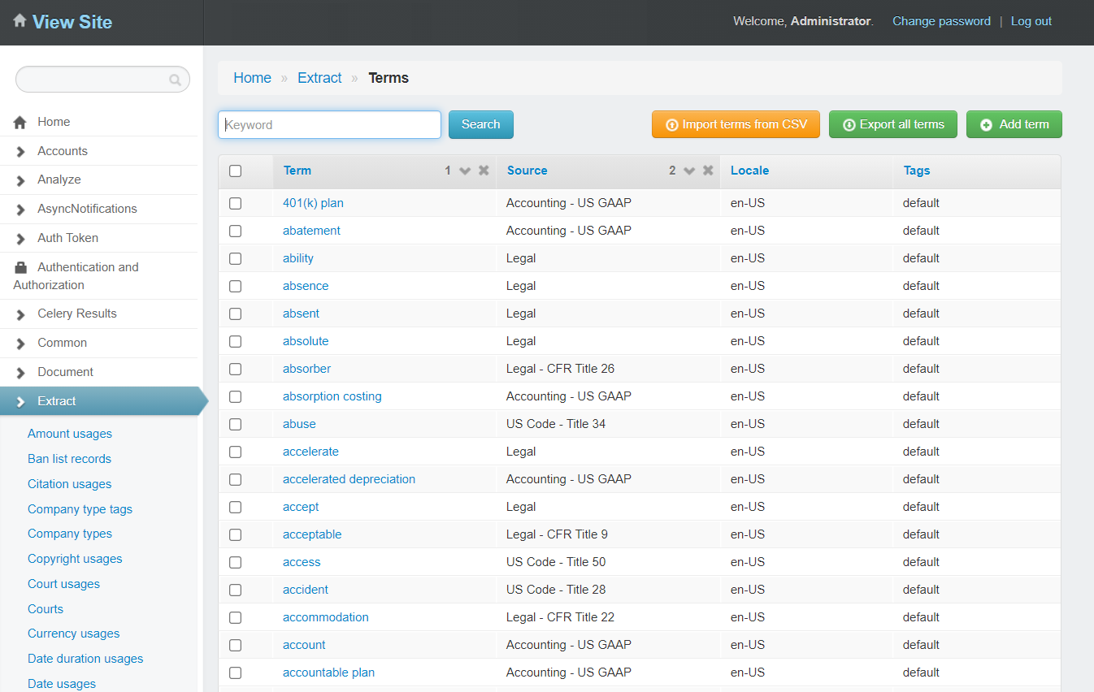Click Import terms from CSV

point(736,124)
